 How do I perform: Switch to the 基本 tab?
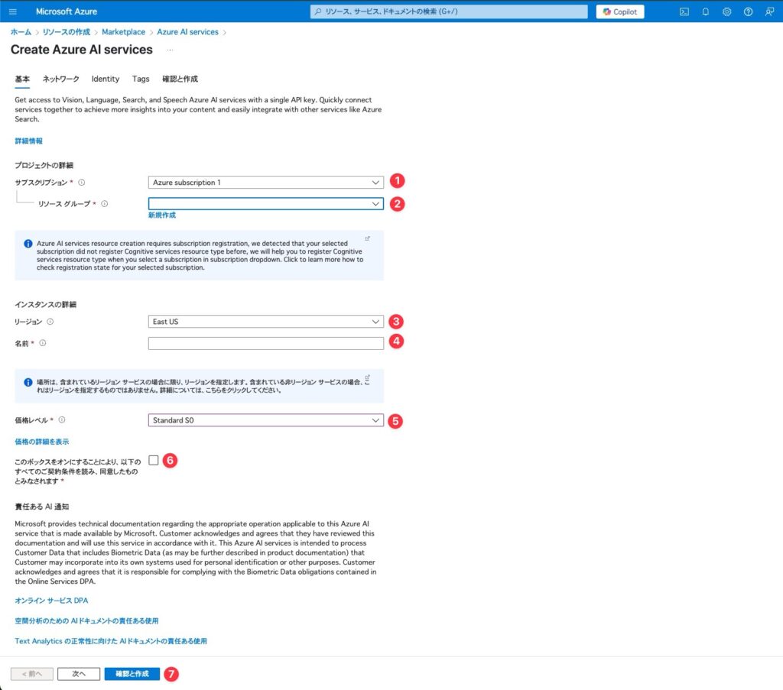coord(22,79)
